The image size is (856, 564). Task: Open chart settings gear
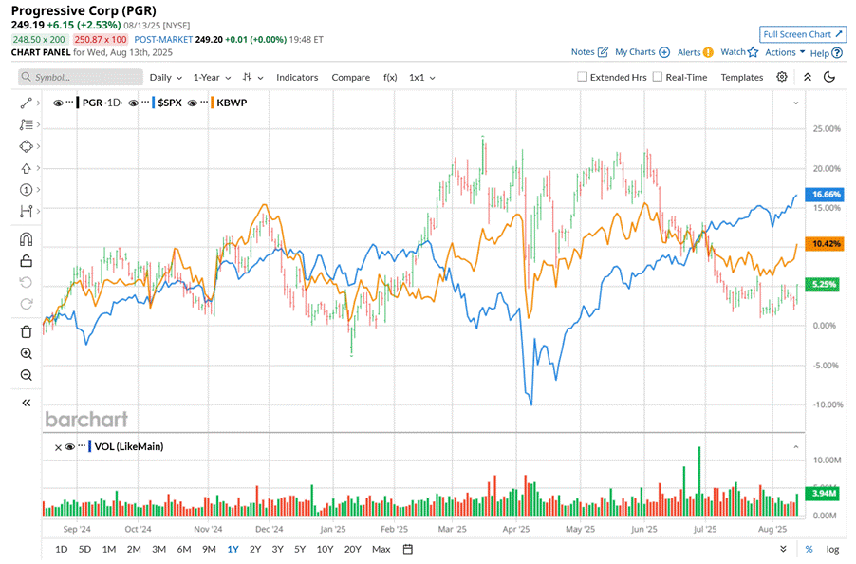click(x=782, y=77)
